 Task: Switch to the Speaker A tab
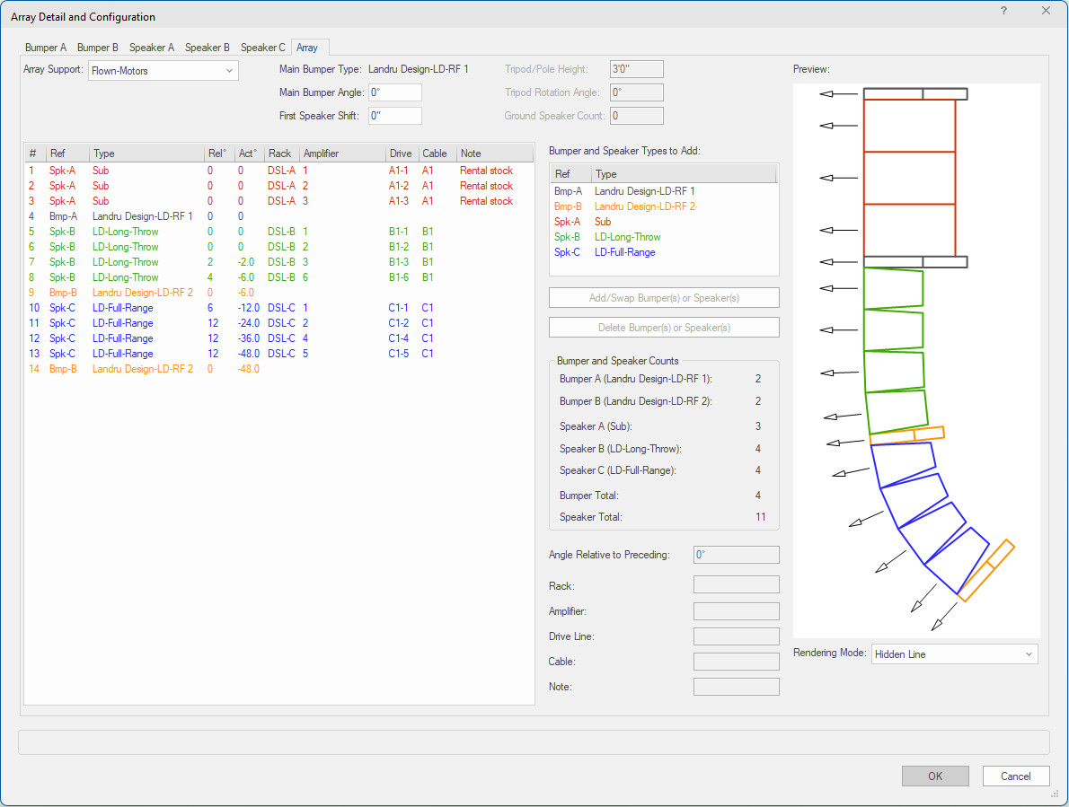(151, 48)
